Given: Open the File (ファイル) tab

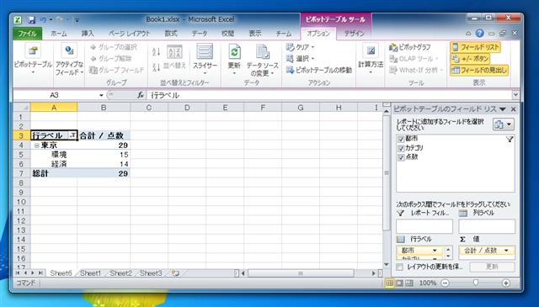Looking at the screenshot, I should pyautogui.click(x=28, y=34).
